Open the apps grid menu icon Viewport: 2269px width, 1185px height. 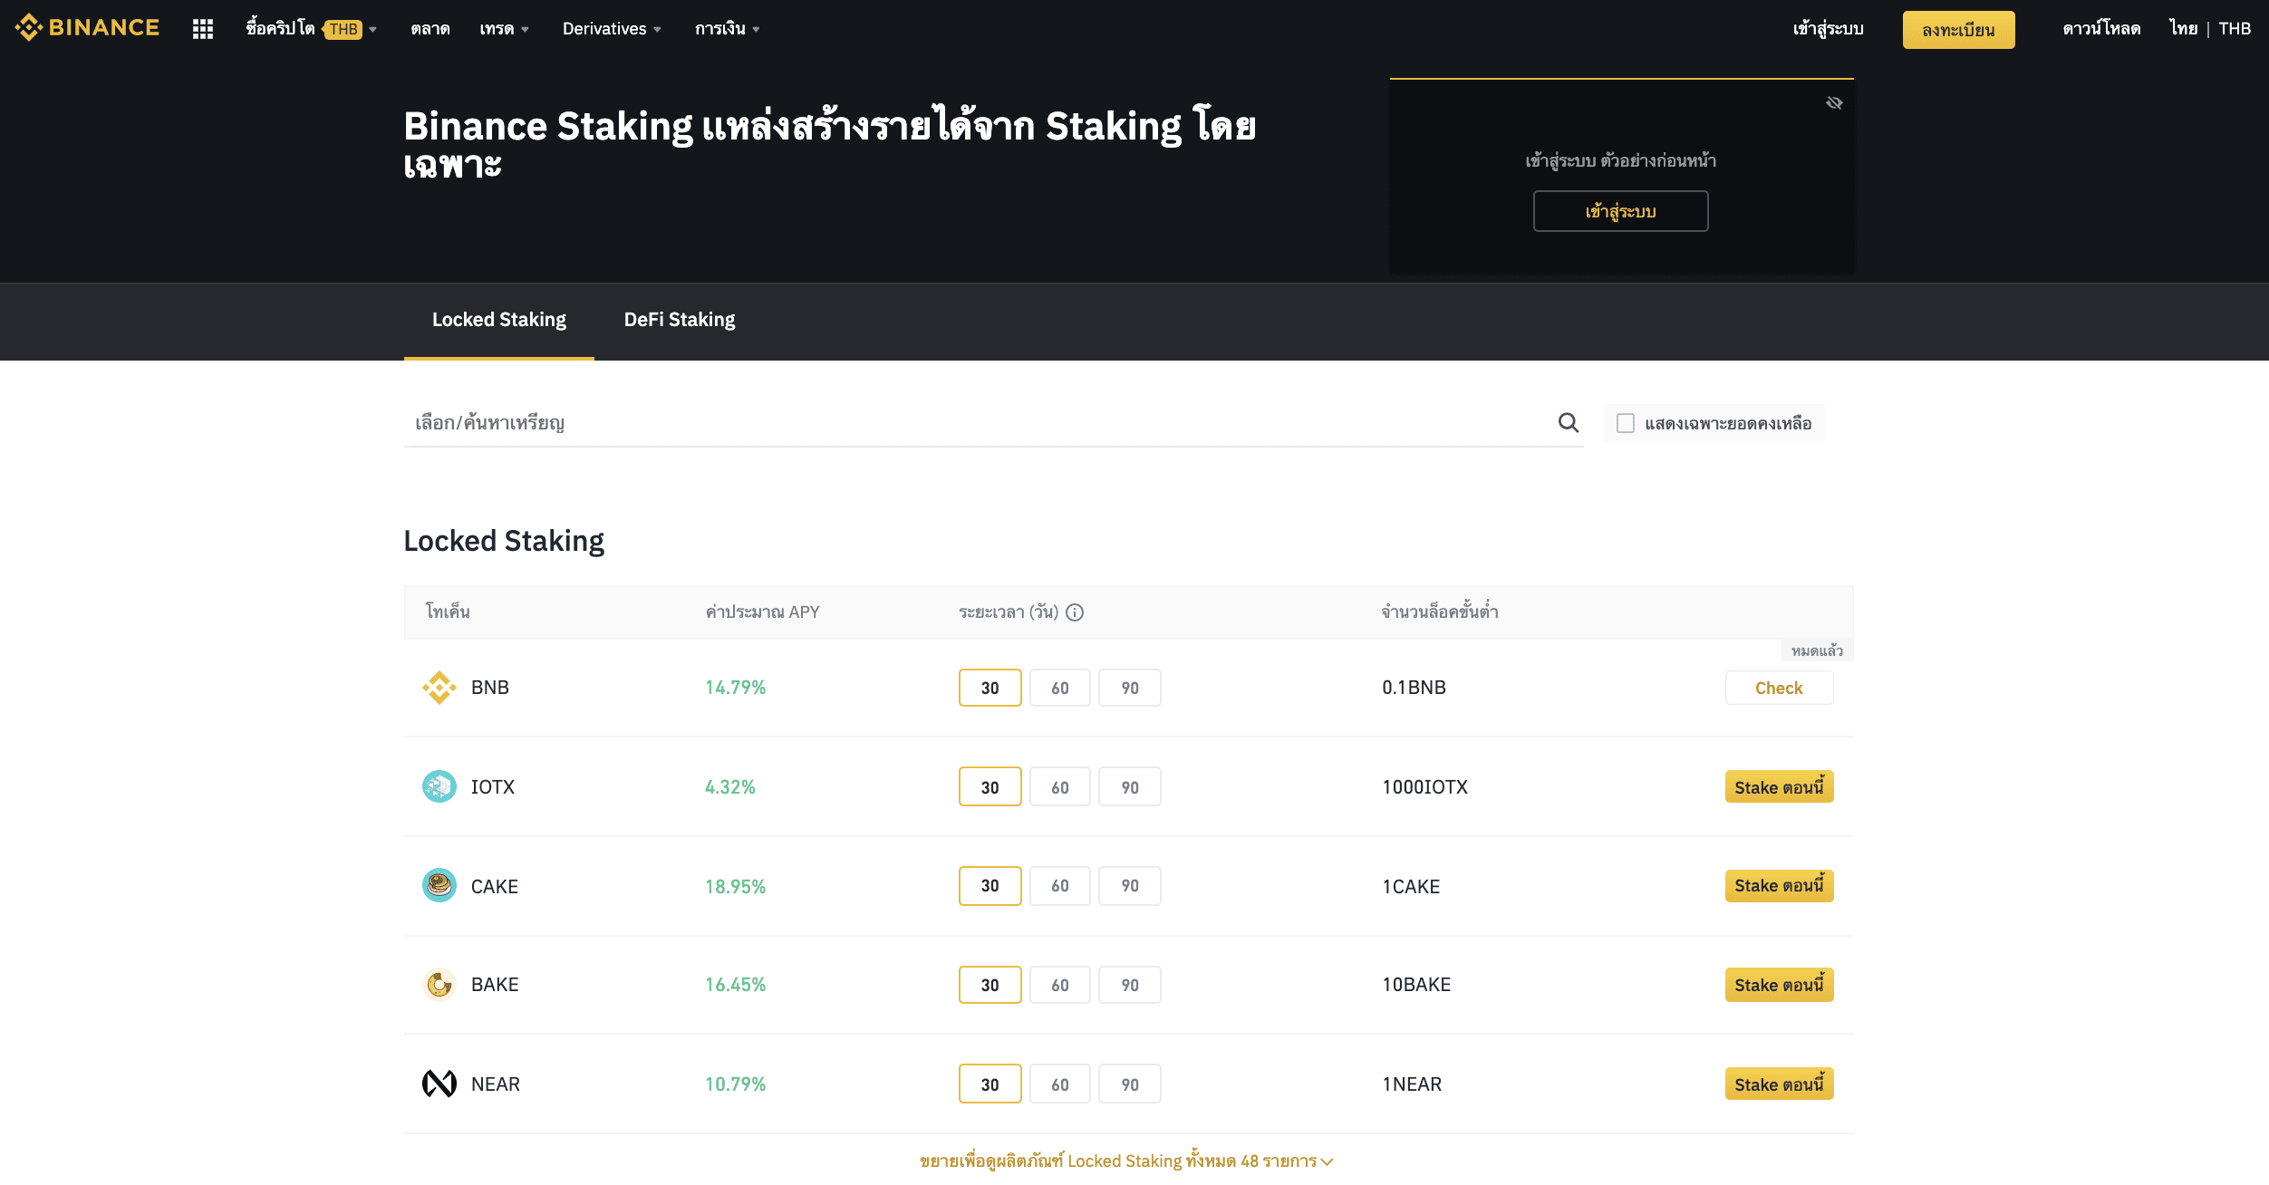click(203, 29)
